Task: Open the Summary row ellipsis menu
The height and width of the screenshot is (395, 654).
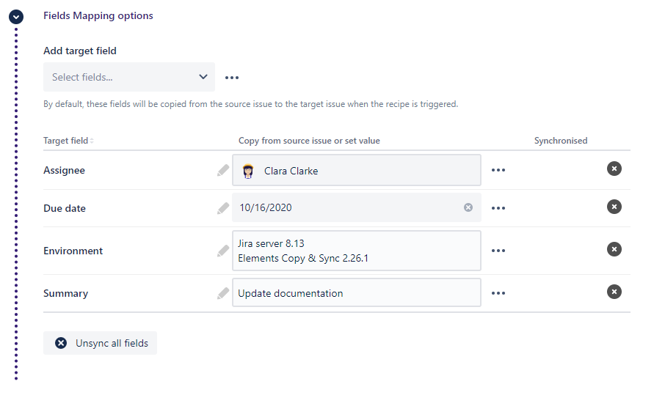Action: point(498,293)
